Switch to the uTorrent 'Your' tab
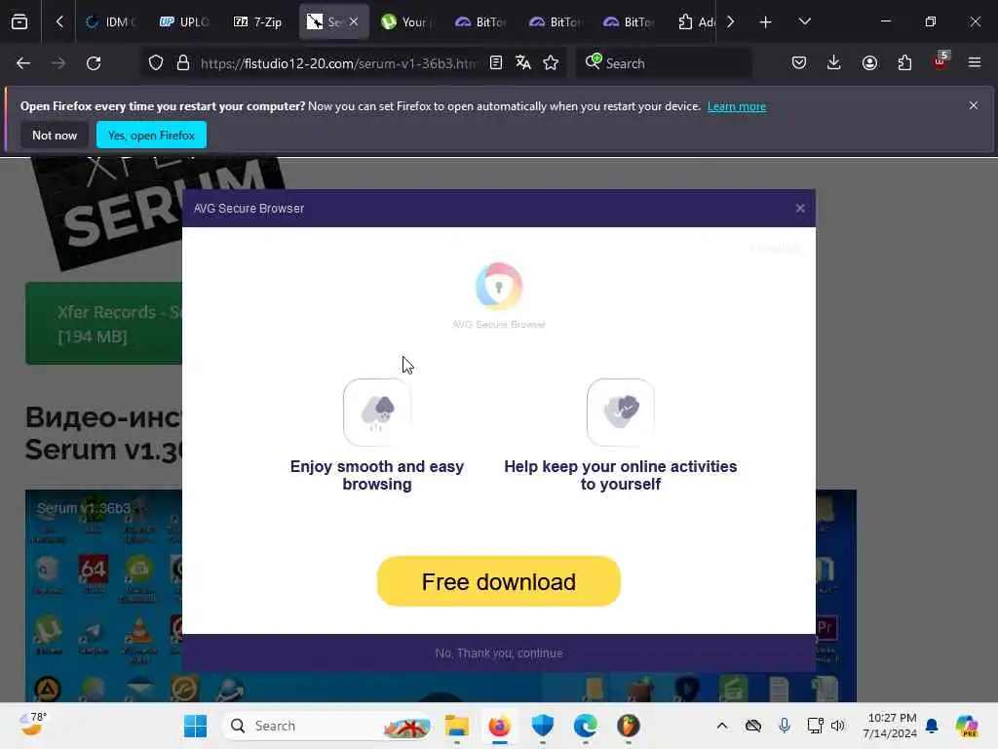998x749 pixels. click(x=407, y=22)
